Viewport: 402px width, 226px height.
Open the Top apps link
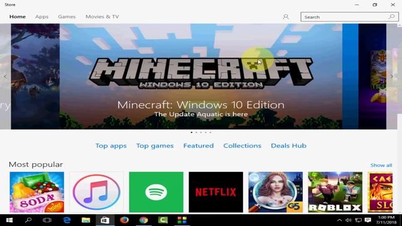pos(111,146)
